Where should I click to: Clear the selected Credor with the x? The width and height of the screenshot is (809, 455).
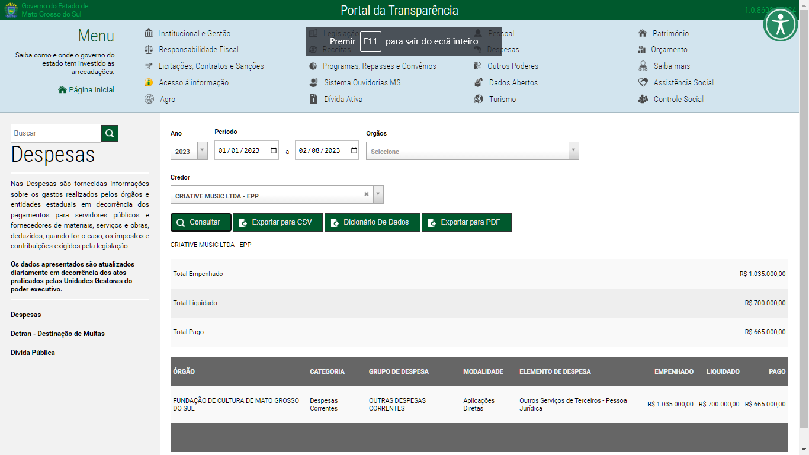click(x=367, y=194)
